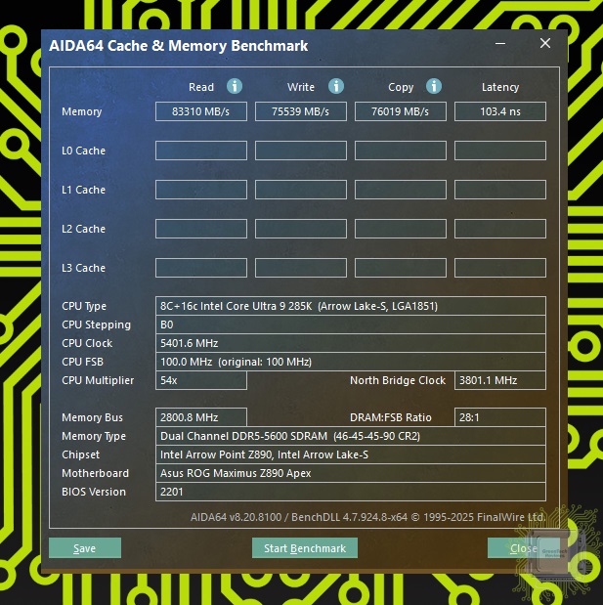Click the Read info icon

pyautogui.click(x=235, y=86)
